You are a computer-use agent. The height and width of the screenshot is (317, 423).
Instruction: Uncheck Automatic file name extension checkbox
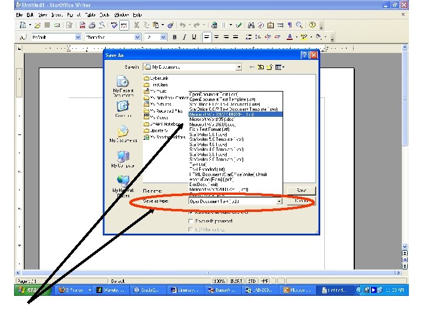(191, 213)
